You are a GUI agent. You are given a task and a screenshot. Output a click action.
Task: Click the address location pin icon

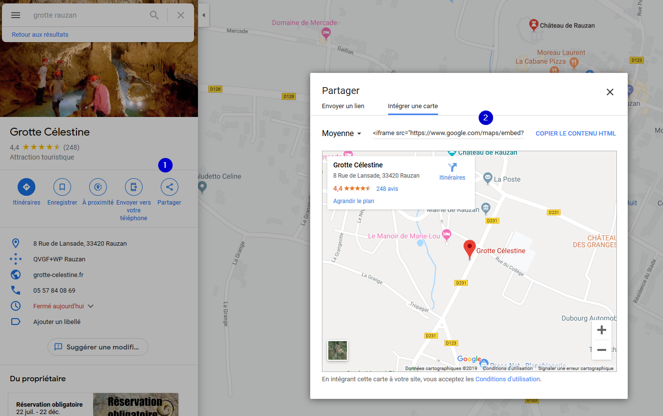16,243
